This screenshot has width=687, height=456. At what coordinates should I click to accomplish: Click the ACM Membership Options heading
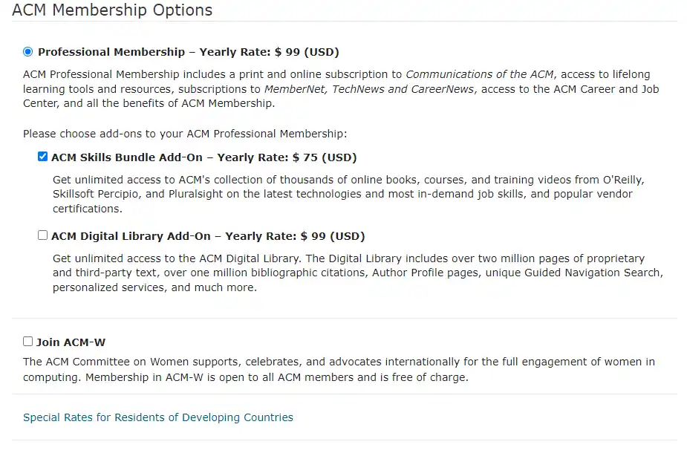point(112,10)
